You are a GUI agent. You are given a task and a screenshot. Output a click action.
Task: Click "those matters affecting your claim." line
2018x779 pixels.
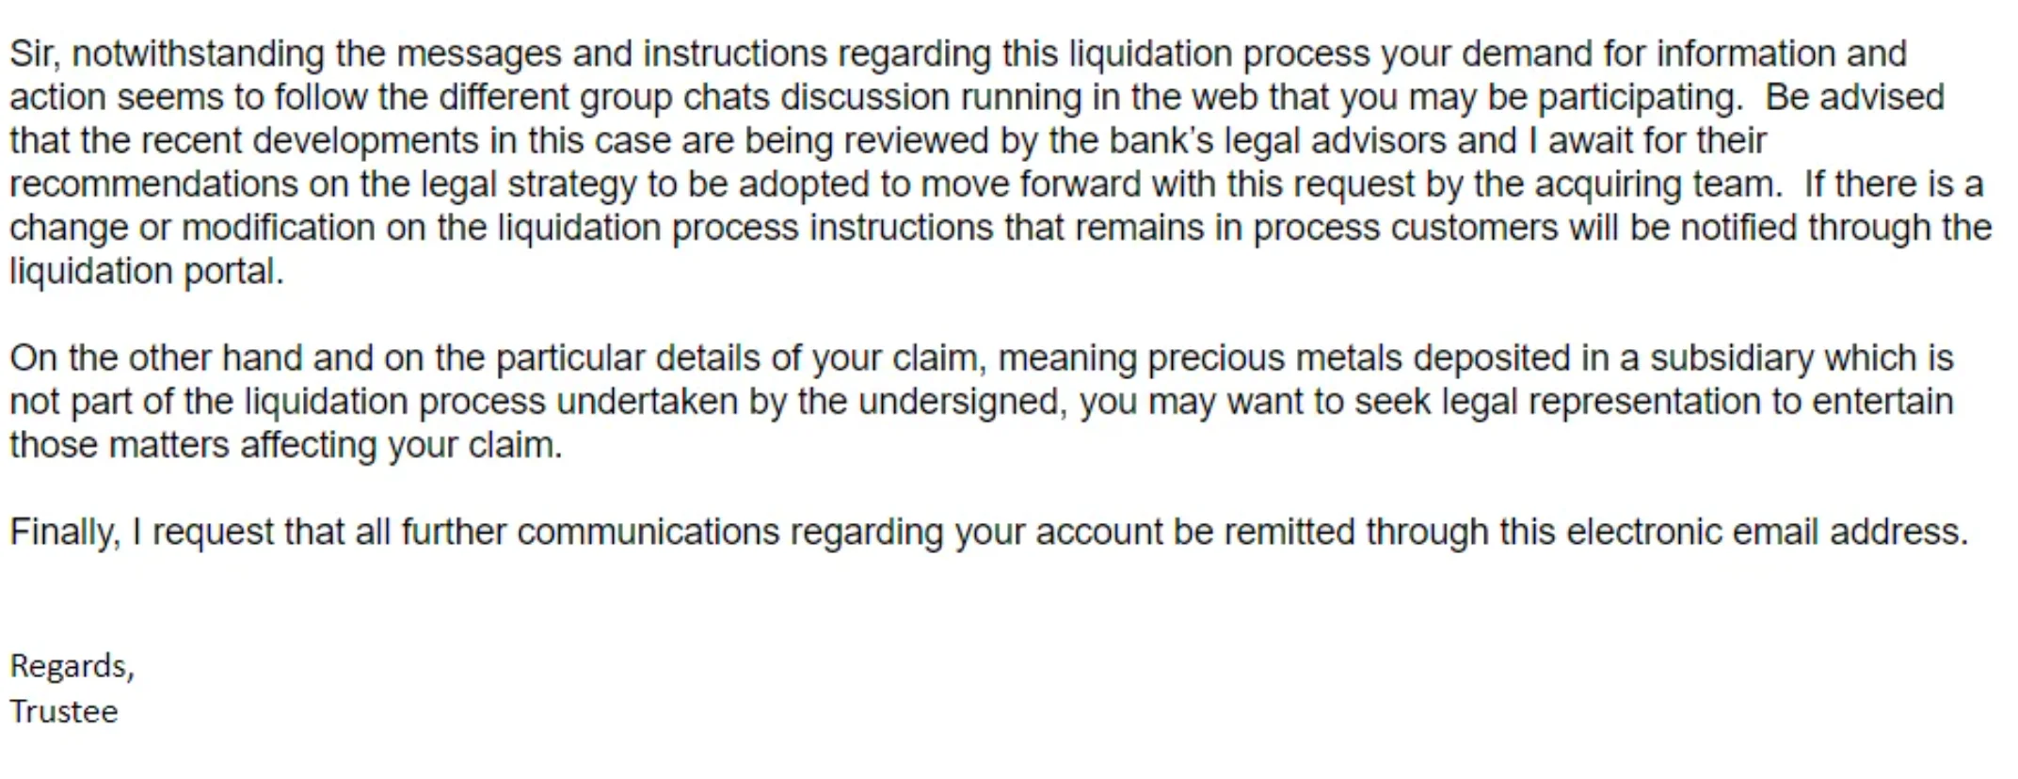click(x=286, y=445)
